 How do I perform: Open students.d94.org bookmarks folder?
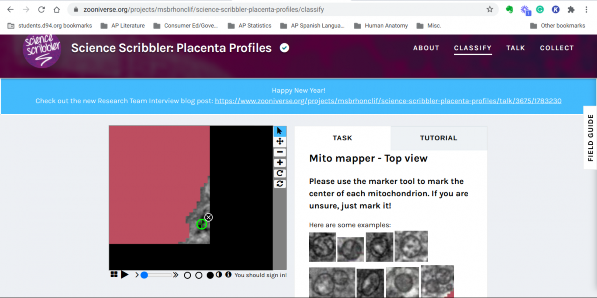point(50,26)
